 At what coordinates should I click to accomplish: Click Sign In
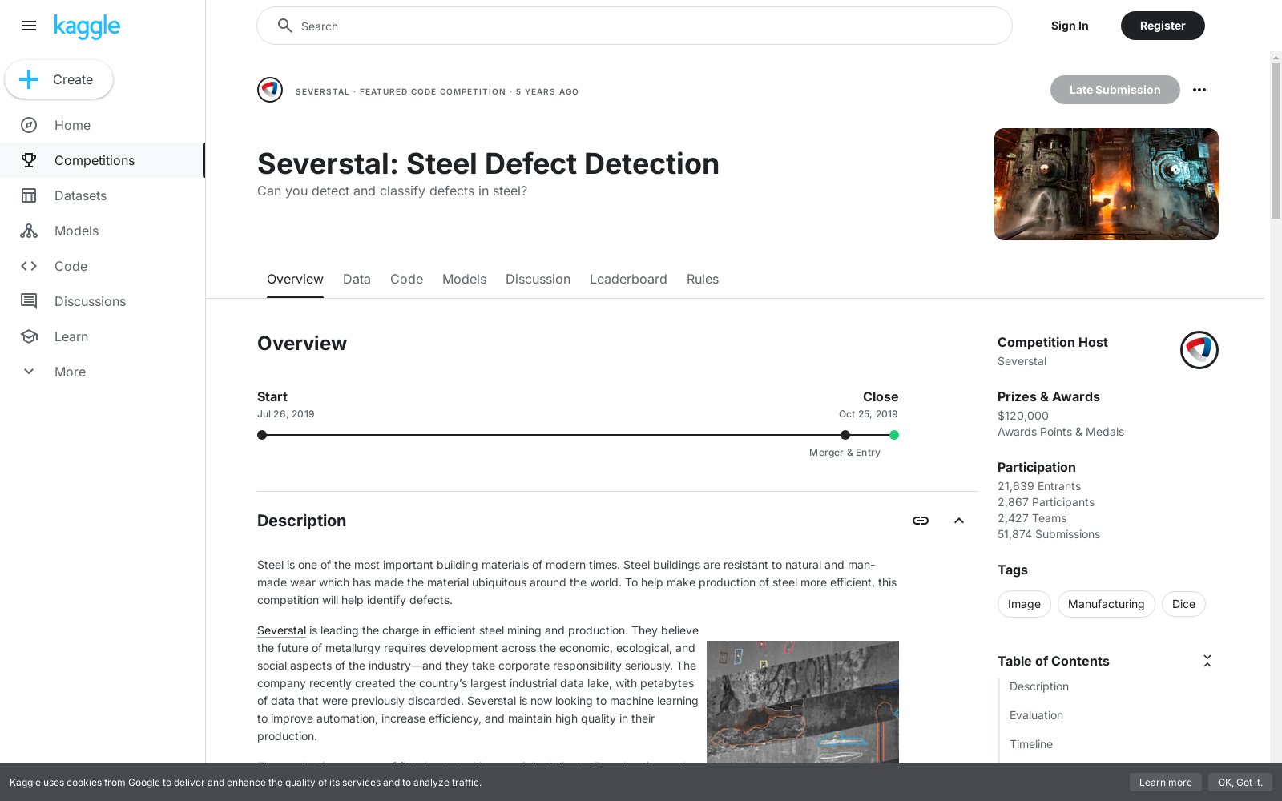coord(1070,26)
